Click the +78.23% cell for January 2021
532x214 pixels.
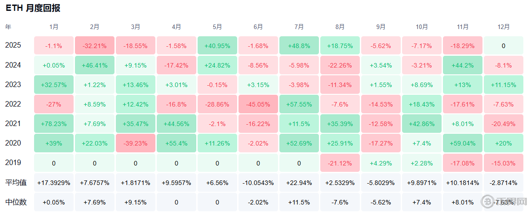pyautogui.click(x=54, y=124)
